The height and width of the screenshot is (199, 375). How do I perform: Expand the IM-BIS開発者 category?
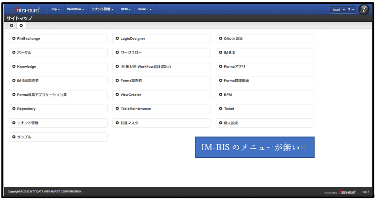pos(58,81)
